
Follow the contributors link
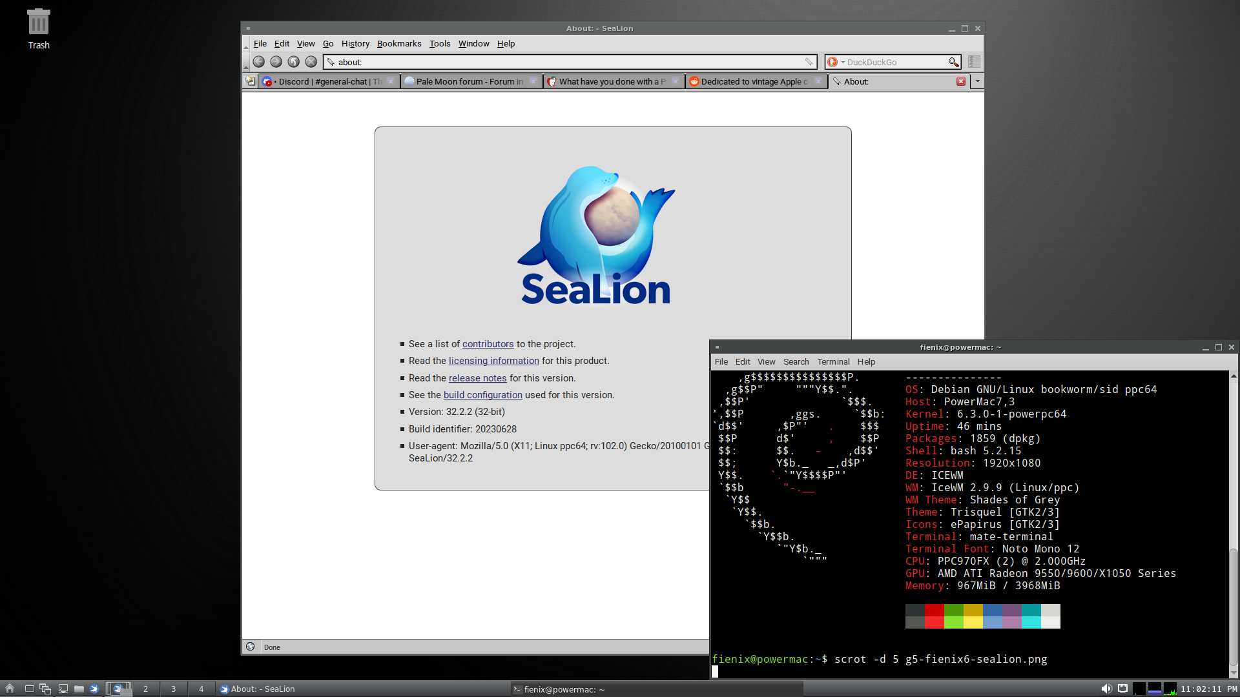(488, 344)
